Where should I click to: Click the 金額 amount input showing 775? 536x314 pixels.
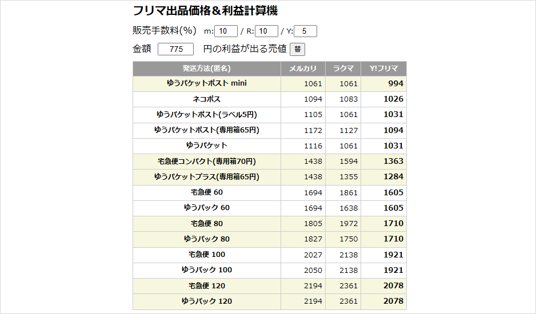coord(175,49)
